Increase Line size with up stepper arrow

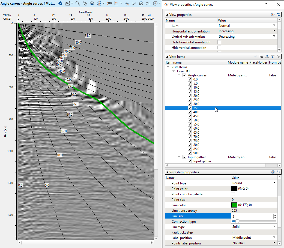tap(275, 215)
